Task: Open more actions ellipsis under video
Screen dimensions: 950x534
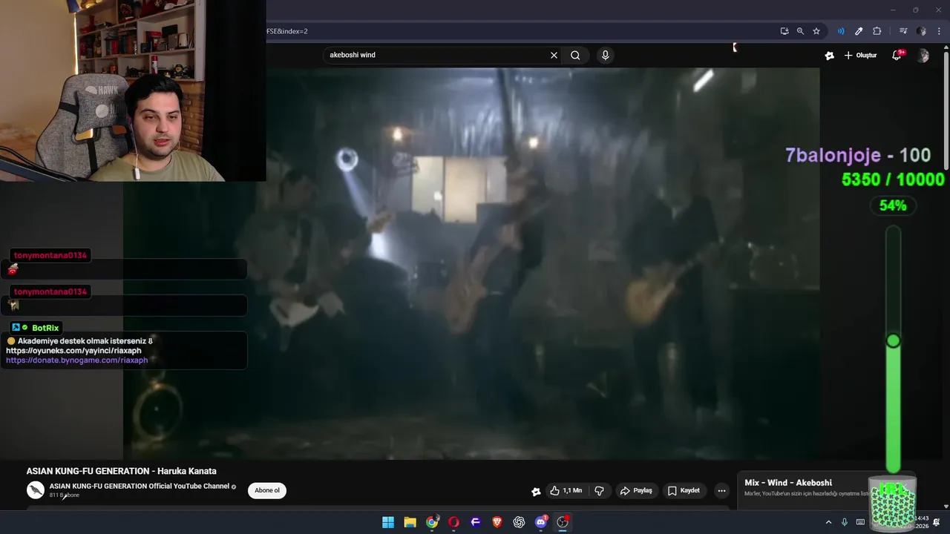Action: pos(721,491)
